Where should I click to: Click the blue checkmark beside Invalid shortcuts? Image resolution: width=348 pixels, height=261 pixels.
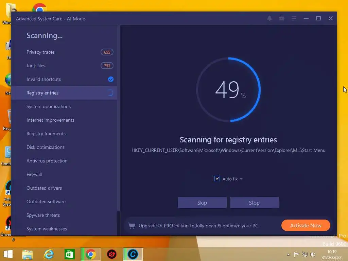[x=110, y=79]
